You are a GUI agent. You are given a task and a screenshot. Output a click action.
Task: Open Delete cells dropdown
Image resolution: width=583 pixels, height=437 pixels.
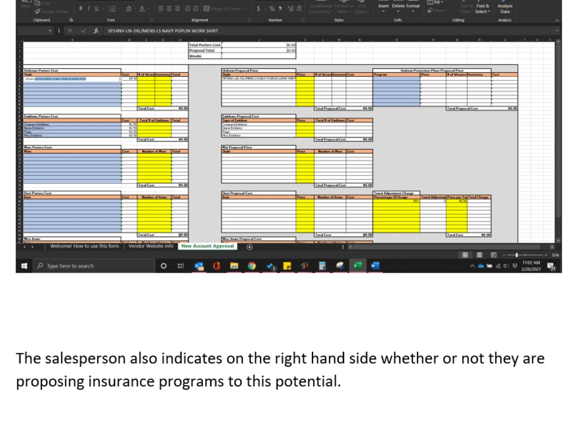pyautogui.click(x=398, y=8)
